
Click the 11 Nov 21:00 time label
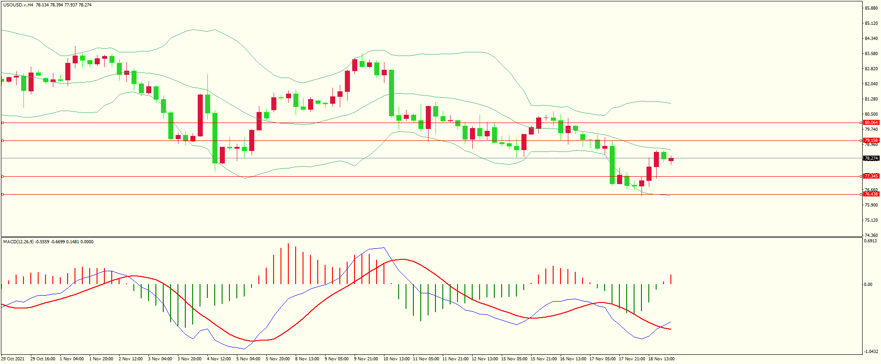(455, 359)
